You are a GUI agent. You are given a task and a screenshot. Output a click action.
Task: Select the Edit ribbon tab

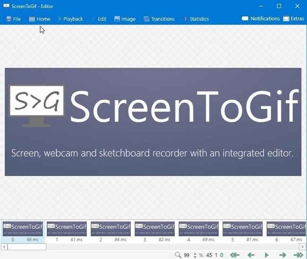pyautogui.click(x=99, y=19)
